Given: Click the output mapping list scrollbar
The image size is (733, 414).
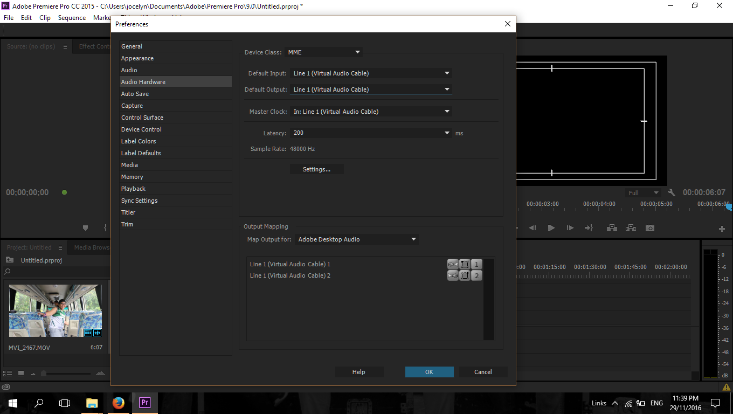Looking at the screenshot, I should 489,299.
